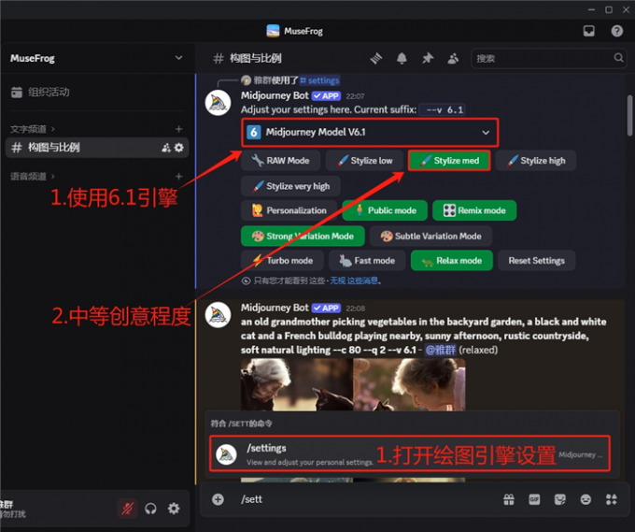Click Midjourney avatar in /settings suggestion
The height and width of the screenshot is (532, 635).
coord(226,454)
